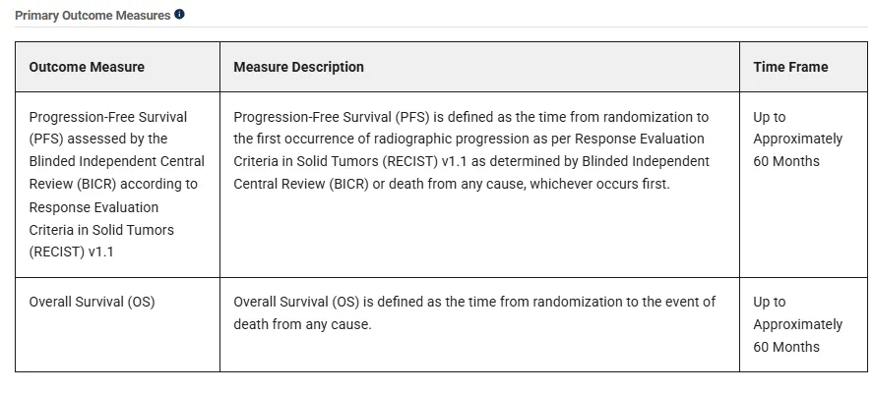The width and height of the screenshot is (874, 393).
Task: Click 'Central Review (BICR) or death' description line
Action: 452,184
